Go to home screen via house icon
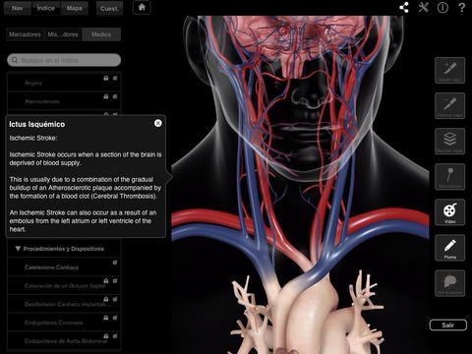This screenshot has width=472, height=354. [142, 7]
